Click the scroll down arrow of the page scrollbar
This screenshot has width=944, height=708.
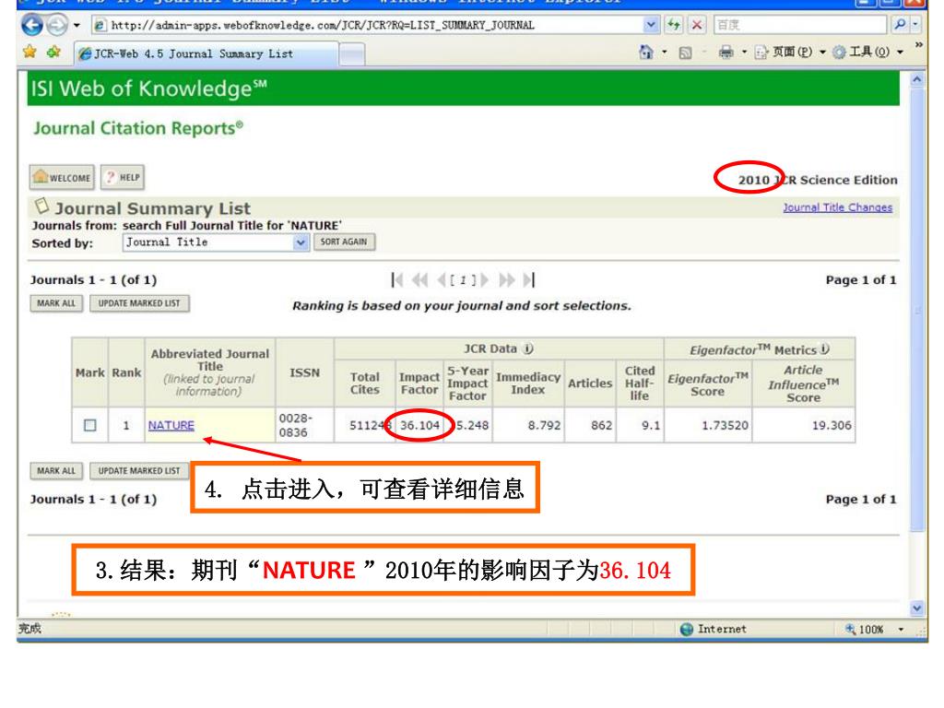pyautogui.click(x=917, y=608)
